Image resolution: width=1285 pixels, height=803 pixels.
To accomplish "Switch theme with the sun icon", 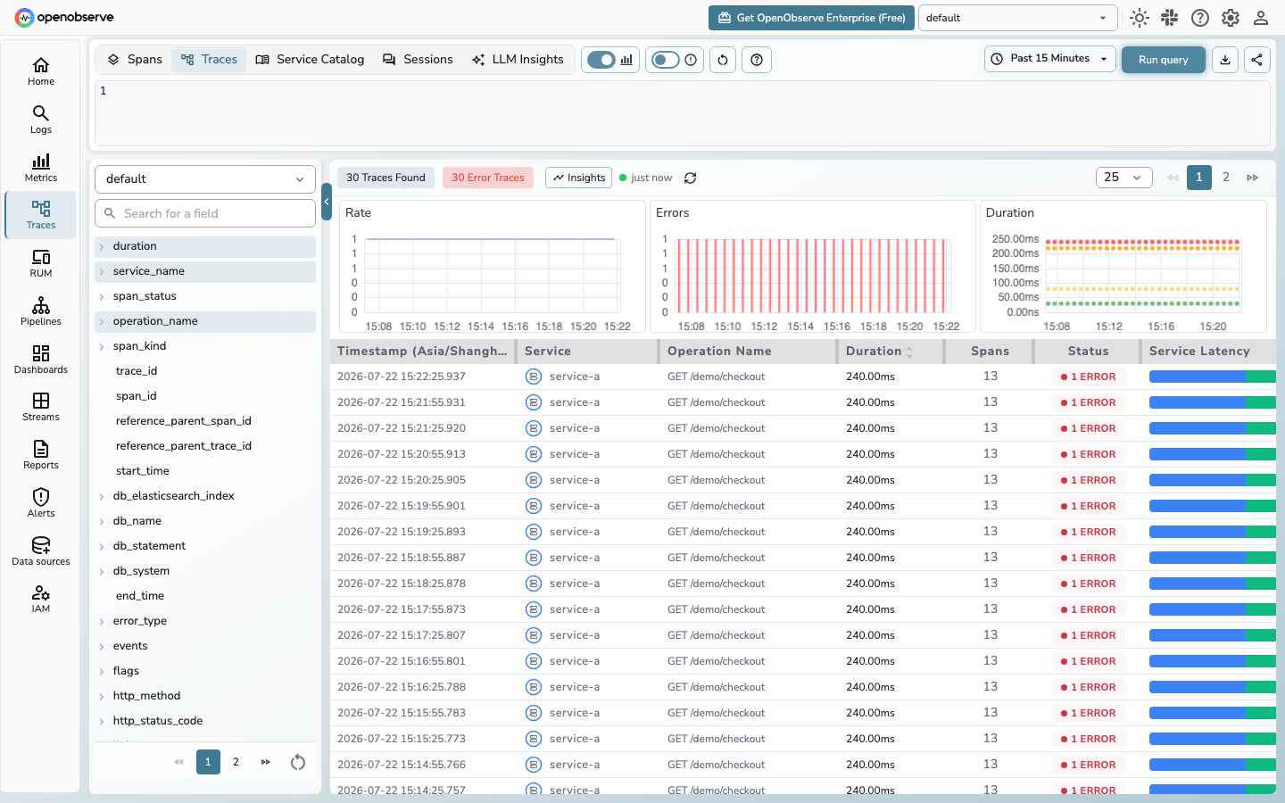I will click(1139, 18).
